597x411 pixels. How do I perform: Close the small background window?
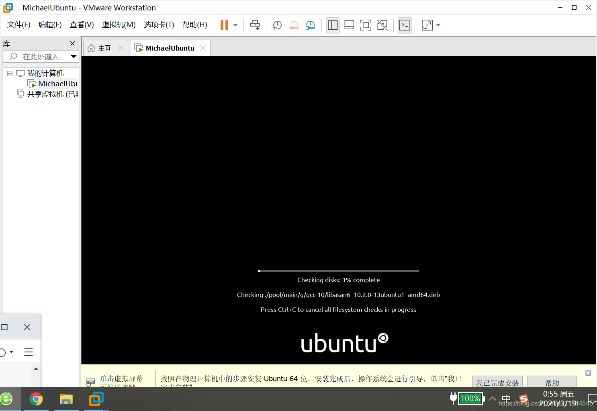(27, 327)
